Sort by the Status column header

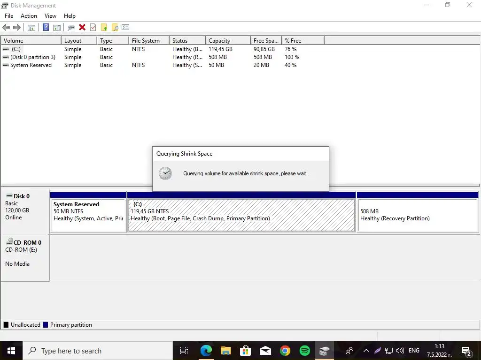(x=187, y=40)
